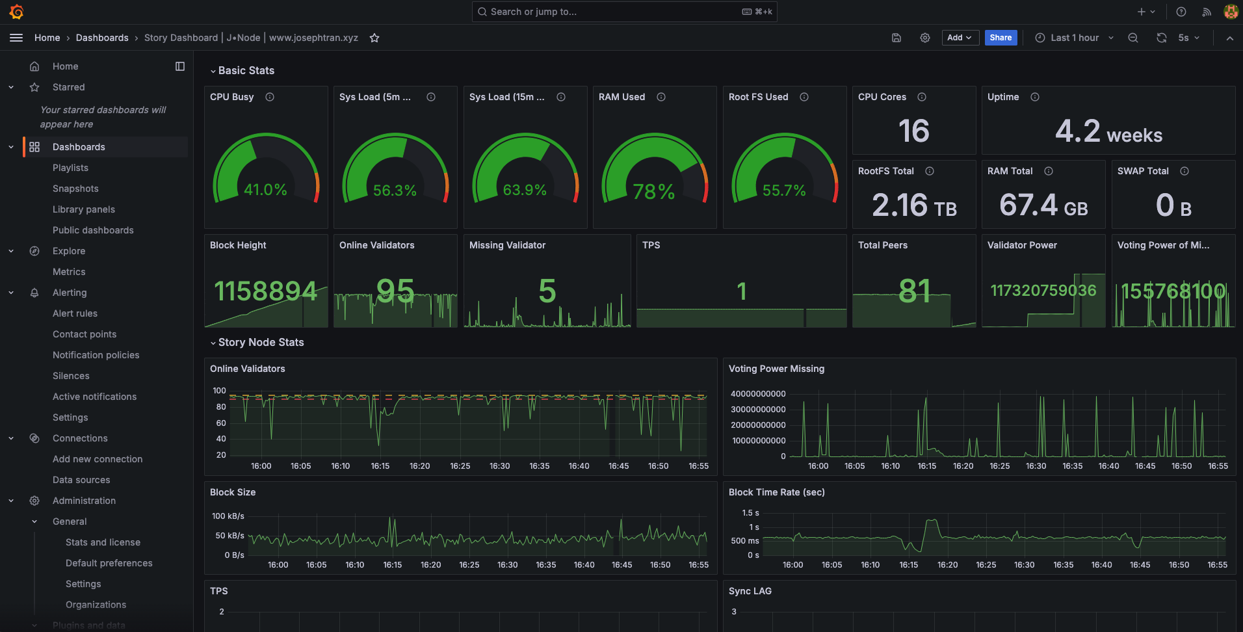Select Data sources menu item
Image resolution: width=1243 pixels, height=632 pixels.
tap(81, 480)
